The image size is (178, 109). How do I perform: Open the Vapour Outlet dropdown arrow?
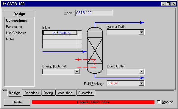(x=141, y=32)
